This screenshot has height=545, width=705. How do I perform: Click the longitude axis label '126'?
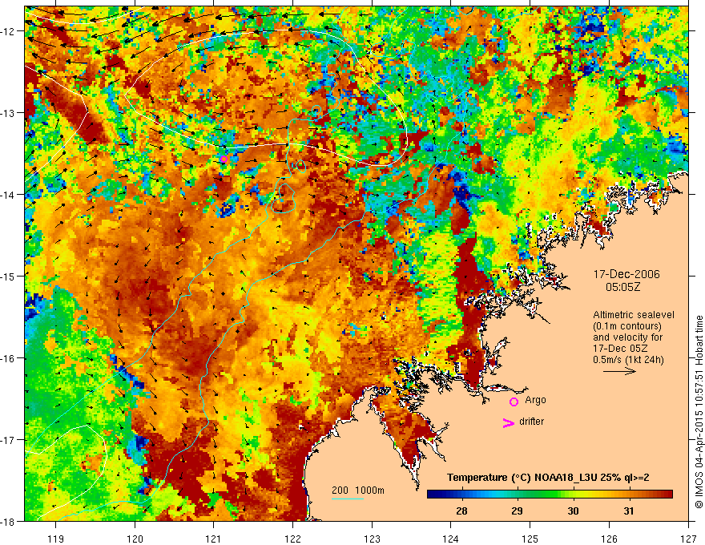pos(609,539)
